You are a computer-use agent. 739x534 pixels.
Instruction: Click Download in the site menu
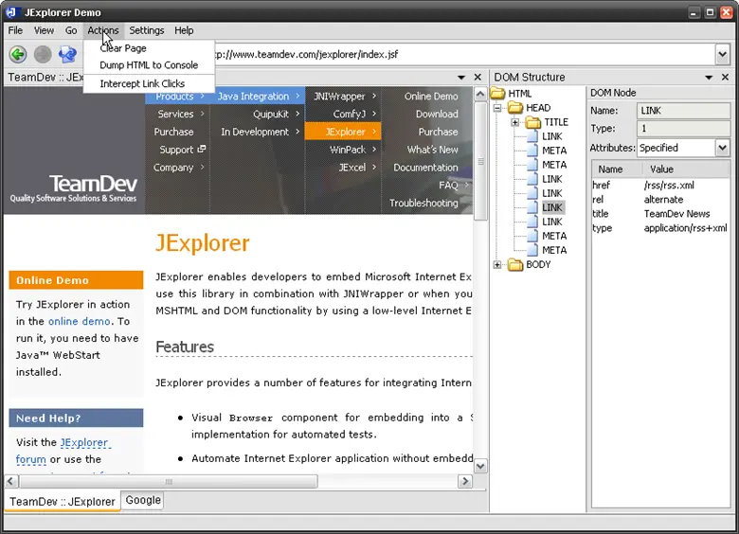click(x=437, y=114)
